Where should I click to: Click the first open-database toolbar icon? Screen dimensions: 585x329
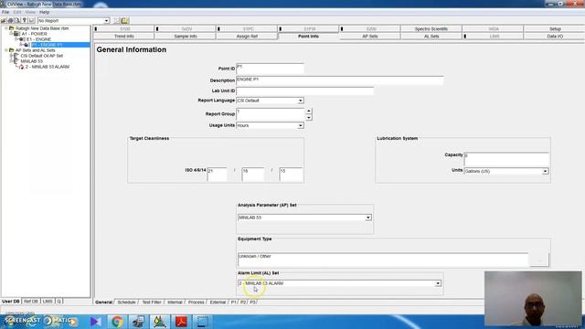click(4, 21)
